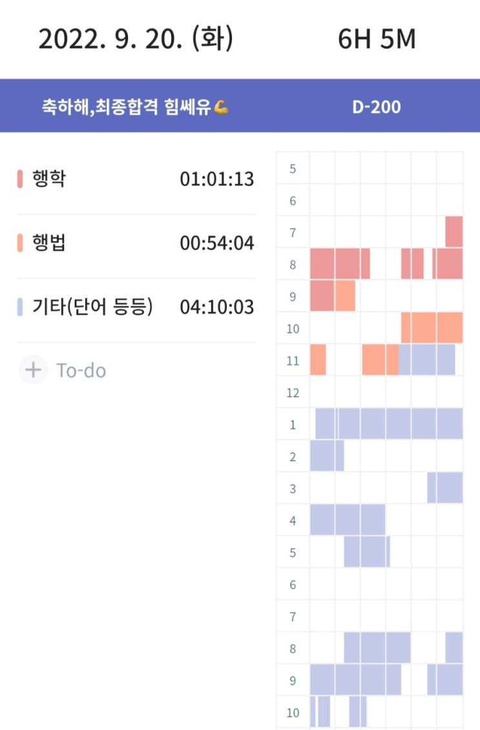Click the To-do add label

pyautogui.click(x=81, y=371)
